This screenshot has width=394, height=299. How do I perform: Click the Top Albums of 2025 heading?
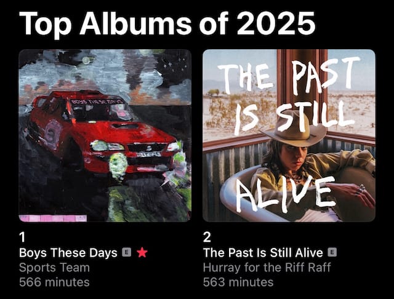(x=167, y=24)
